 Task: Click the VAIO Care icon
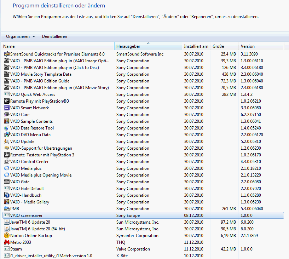7,115
